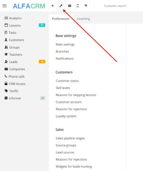This screenshot has height=171, width=143.
Task: Click the bell notifications icon
Action: pos(95,6)
